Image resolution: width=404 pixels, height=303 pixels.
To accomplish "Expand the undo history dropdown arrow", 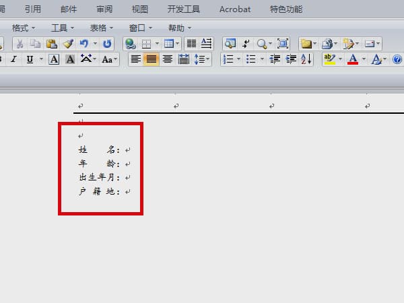I will [x=96, y=44].
